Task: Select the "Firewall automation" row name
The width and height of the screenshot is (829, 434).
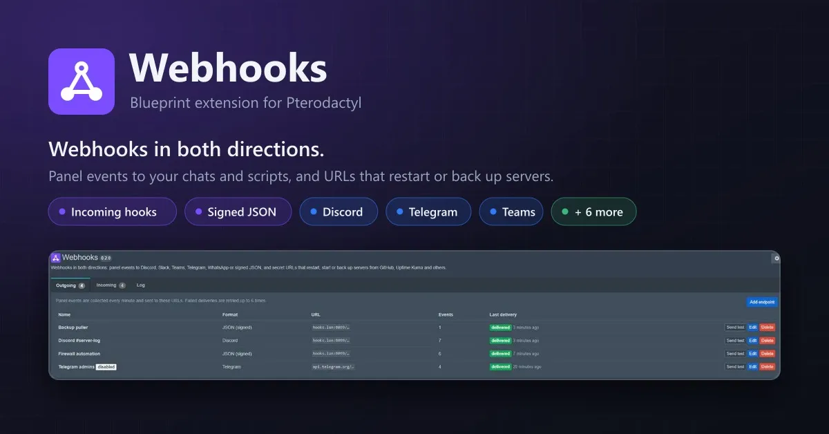Action: [79, 353]
